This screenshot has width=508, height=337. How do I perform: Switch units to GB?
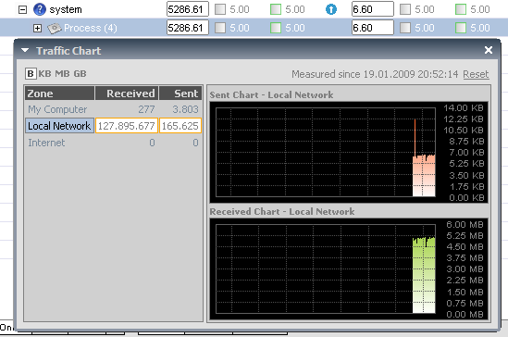[80, 73]
